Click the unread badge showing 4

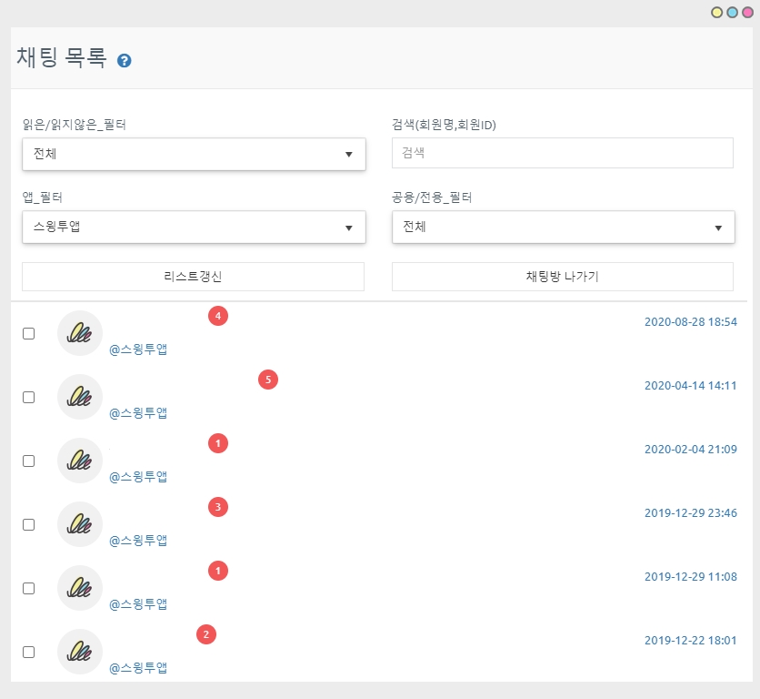tap(218, 316)
